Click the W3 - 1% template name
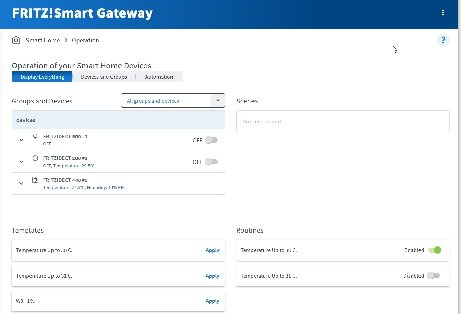The height and width of the screenshot is (314, 461). tap(25, 301)
